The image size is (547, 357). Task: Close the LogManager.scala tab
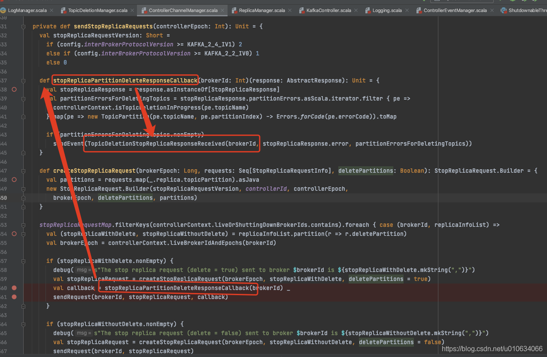click(51, 10)
